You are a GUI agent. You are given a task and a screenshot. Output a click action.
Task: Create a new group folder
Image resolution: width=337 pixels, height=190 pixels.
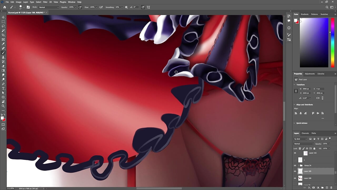[322, 188]
